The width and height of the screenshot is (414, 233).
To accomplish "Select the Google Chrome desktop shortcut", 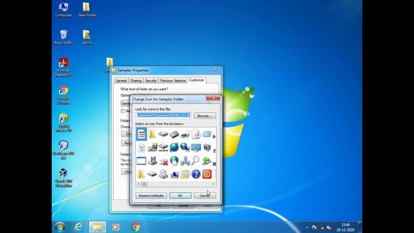I will [63, 95].
